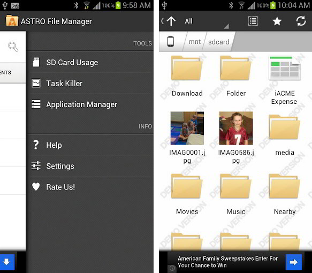Viewport: 312px width, 273px height.
Task: Tap the 10:04 AM status bar clock
Action: coord(294,5)
